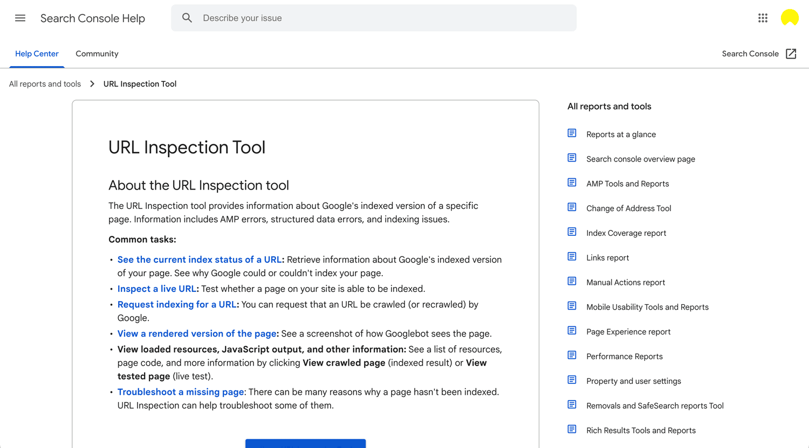Focus the Describe your issue search field
This screenshot has height=448, width=809.
tap(374, 18)
